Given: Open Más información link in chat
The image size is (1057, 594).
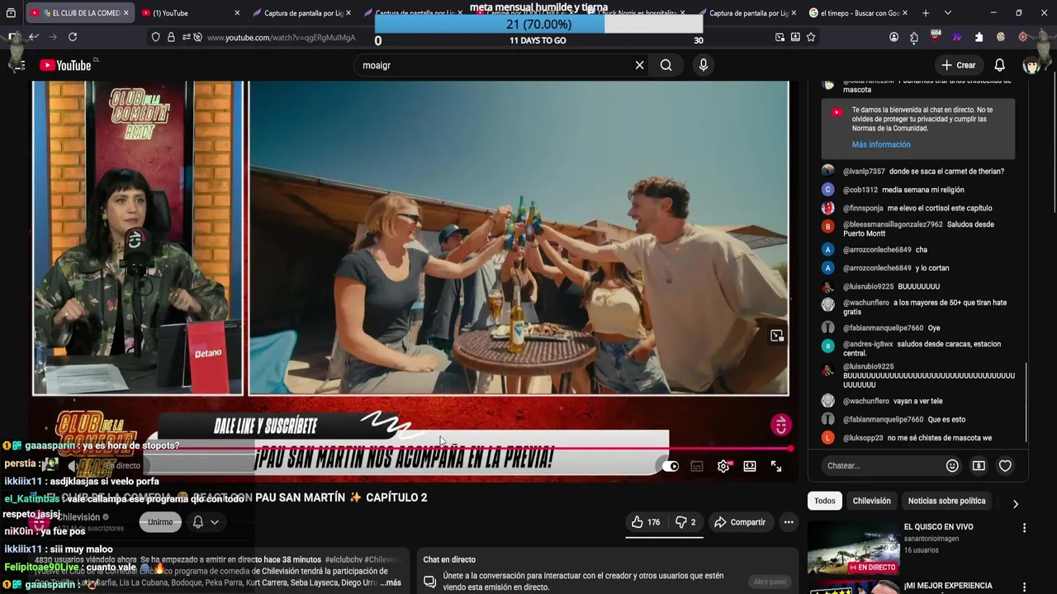Looking at the screenshot, I should (881, 144).
